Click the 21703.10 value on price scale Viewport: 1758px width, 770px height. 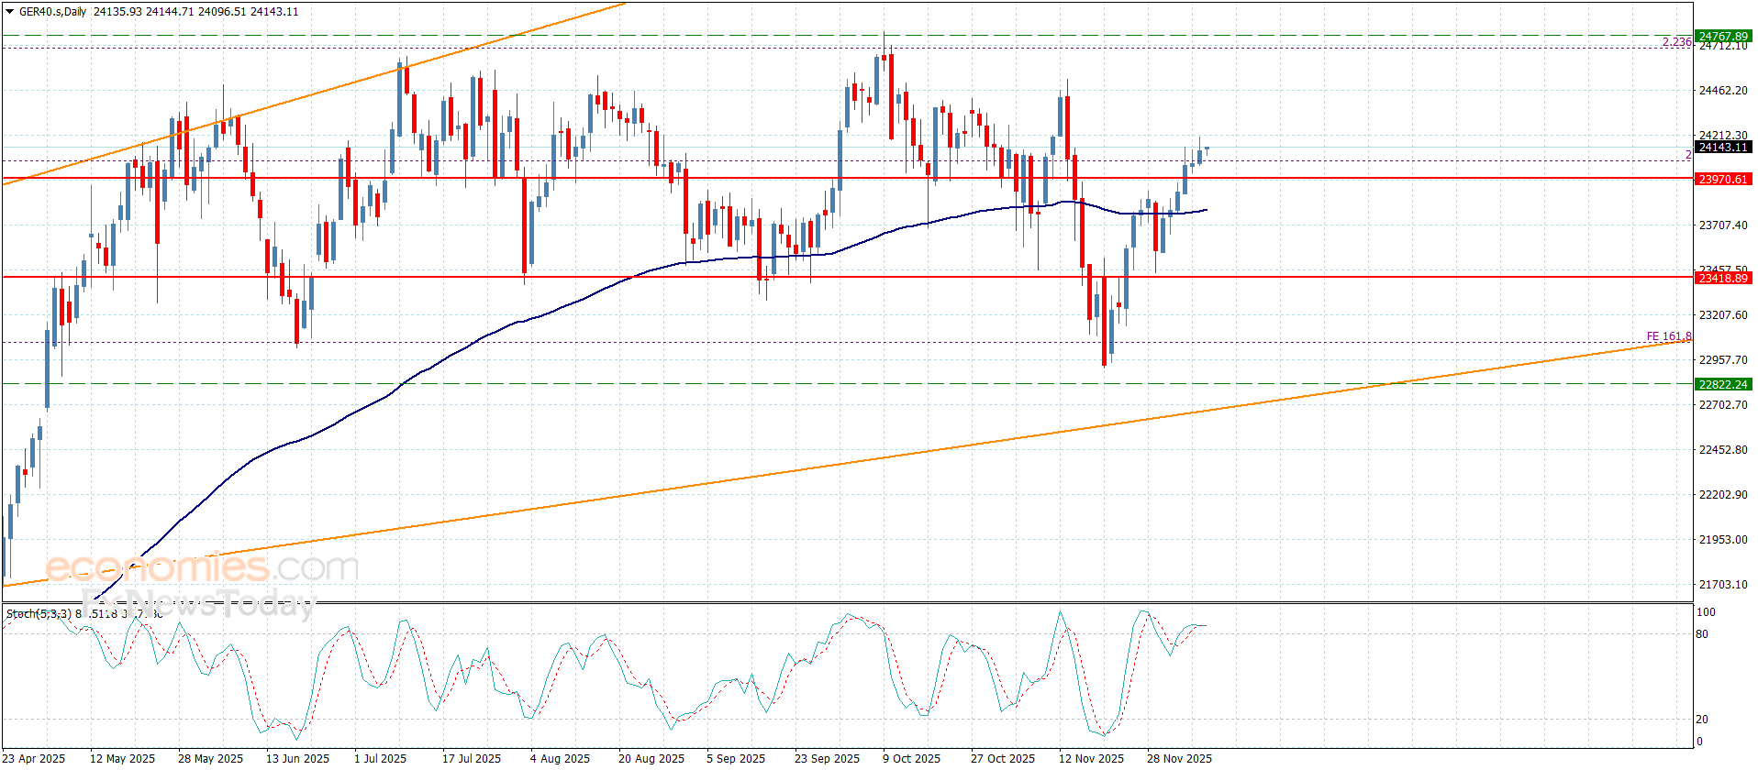click(x=1722, y=585)
